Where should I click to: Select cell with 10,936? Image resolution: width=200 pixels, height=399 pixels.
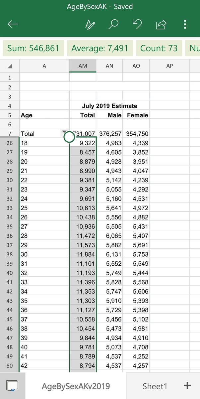coord(83,227)
